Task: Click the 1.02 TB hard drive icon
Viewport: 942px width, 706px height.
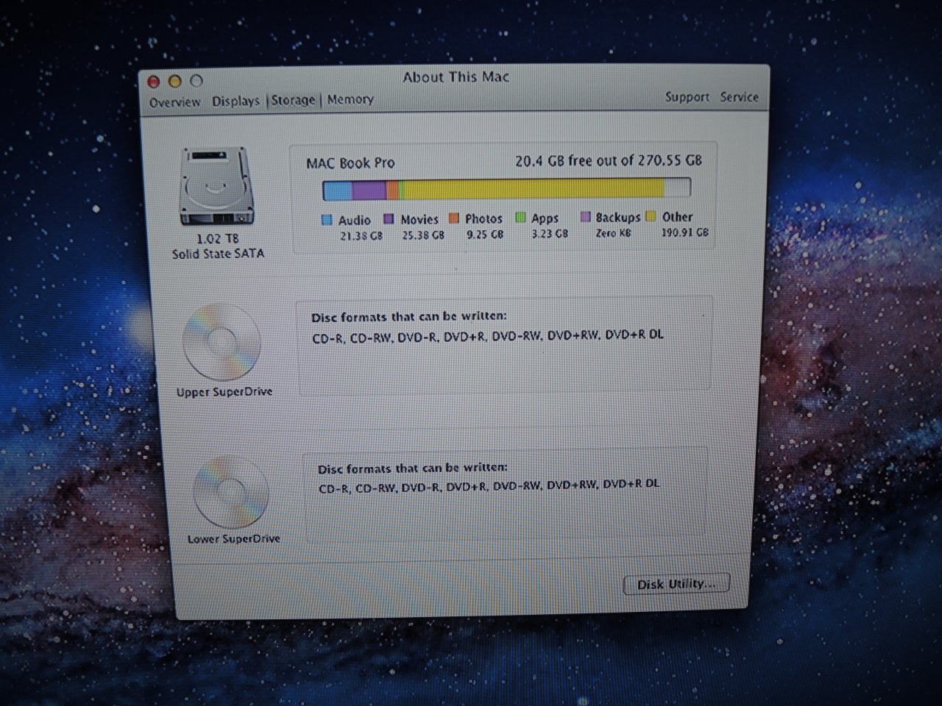Action: click(217, 187)
